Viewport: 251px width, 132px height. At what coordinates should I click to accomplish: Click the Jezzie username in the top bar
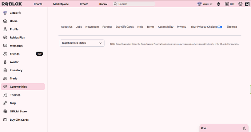206,4
